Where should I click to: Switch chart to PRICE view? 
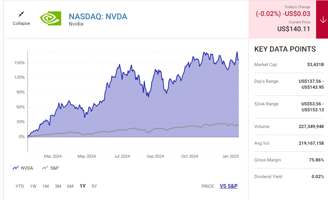[208, 186]
